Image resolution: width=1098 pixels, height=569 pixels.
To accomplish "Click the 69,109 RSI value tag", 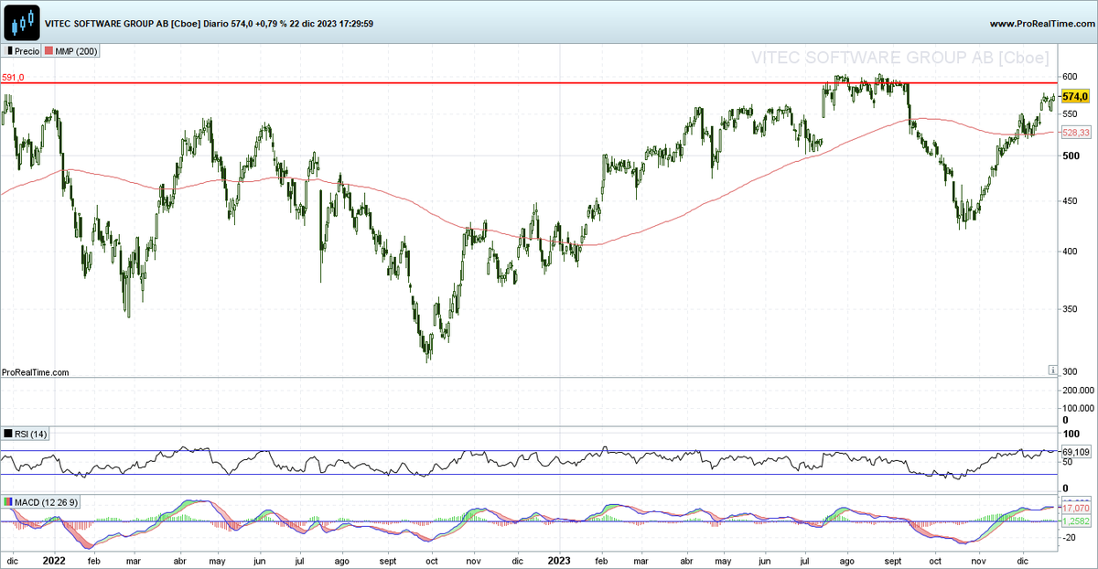I will tap(1075, 452).
